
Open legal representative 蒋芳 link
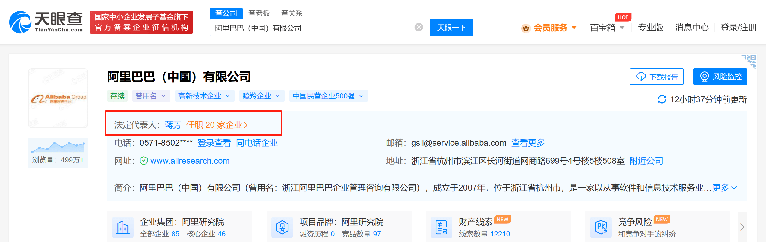[173, 125]
